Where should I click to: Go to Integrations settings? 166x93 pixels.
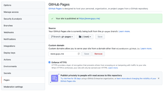pos(23,46)
